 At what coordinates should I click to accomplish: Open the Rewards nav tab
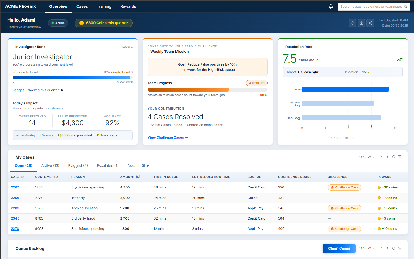click(x=128, y=6)
